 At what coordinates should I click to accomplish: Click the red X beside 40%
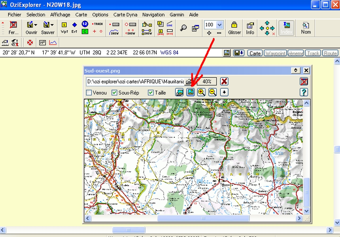(224, 81)
